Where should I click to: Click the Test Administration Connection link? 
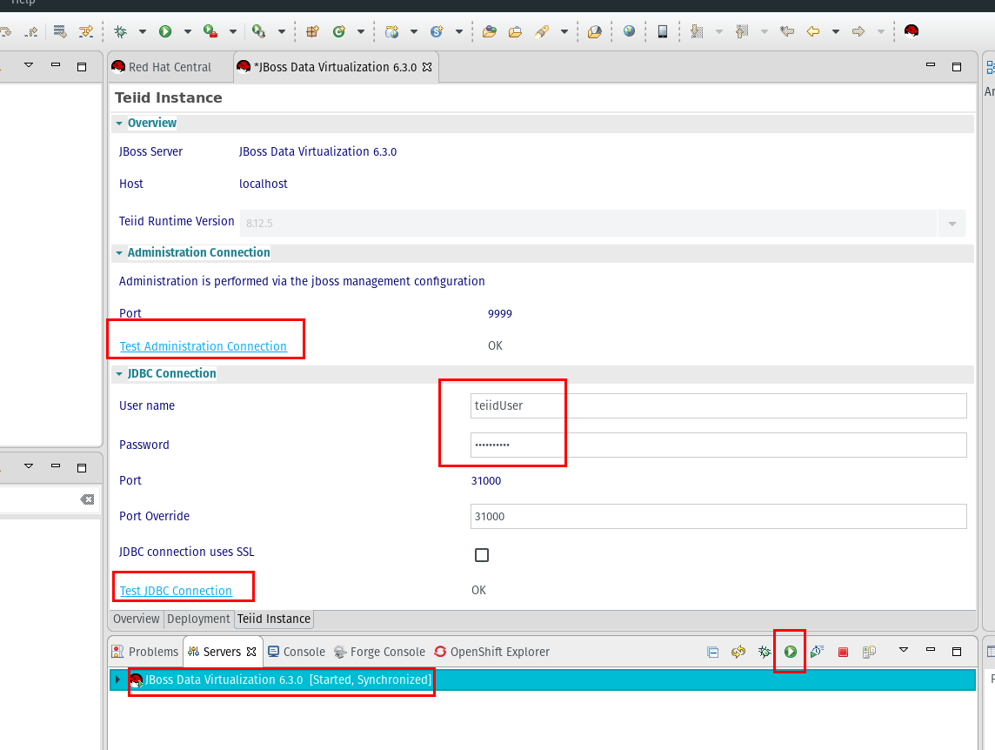[x=203, y=346]
